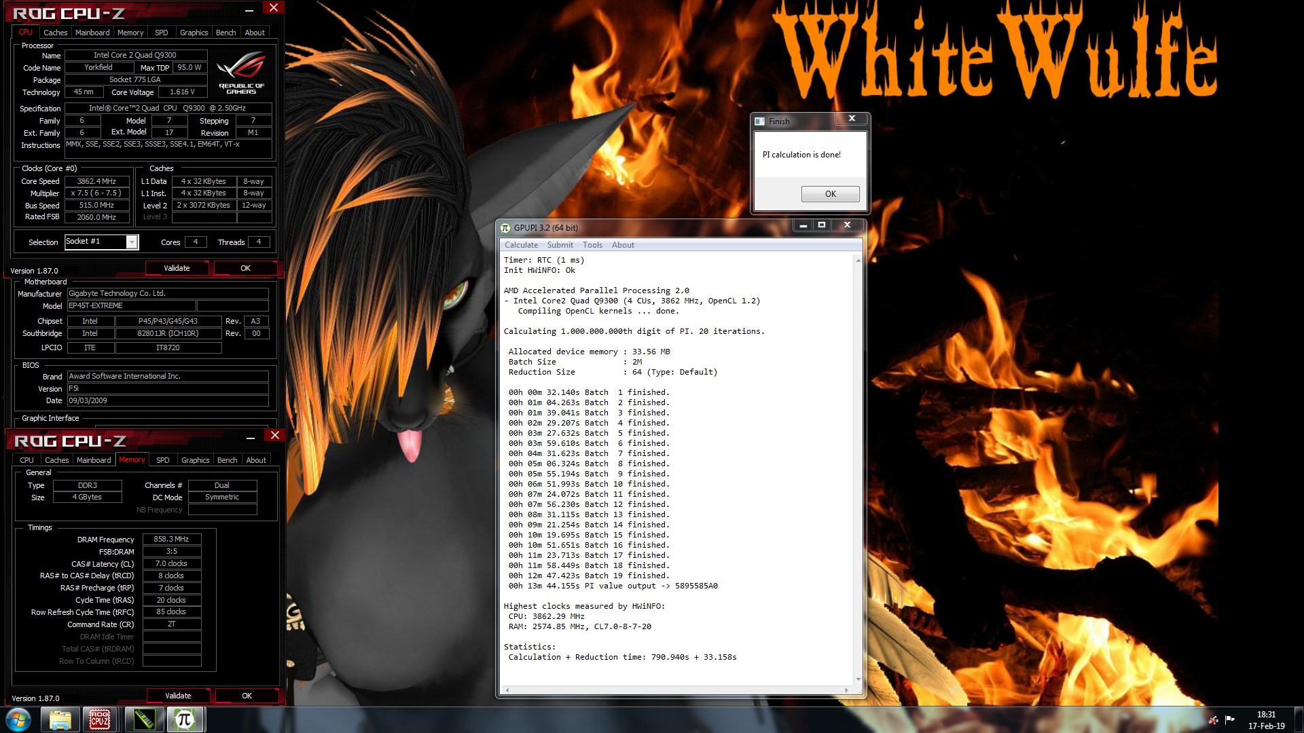Viewport: 1304px width, 733px height.
Task: Open the About menu in GPUPI
Action: coord(623,245)
